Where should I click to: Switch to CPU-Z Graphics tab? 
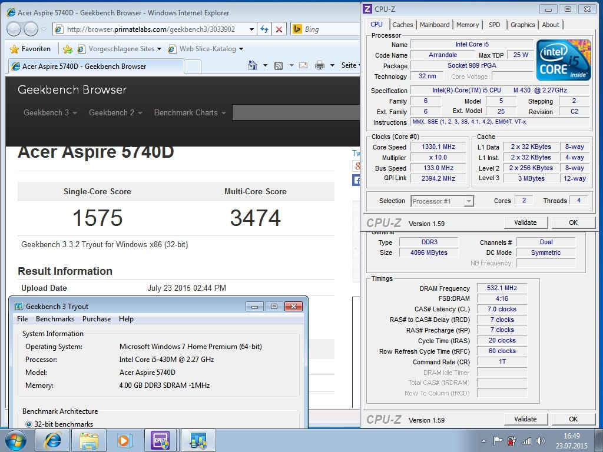click(523, 25)
